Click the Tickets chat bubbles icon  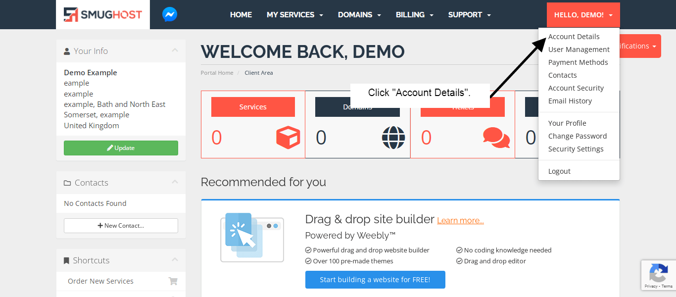pyautogui.click(x=496, y=138)
